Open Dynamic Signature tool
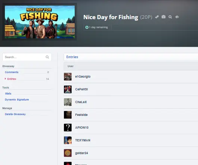Screen dimensions: 198x165 (x=17, y=100)
